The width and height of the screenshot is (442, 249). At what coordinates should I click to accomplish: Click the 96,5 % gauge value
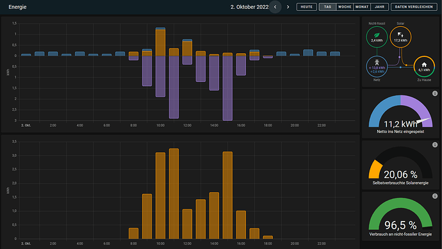(400, 225)
